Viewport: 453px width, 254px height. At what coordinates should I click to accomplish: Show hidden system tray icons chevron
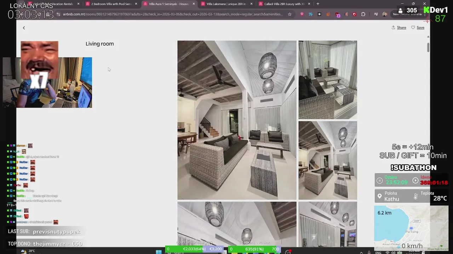coord(361,252)
